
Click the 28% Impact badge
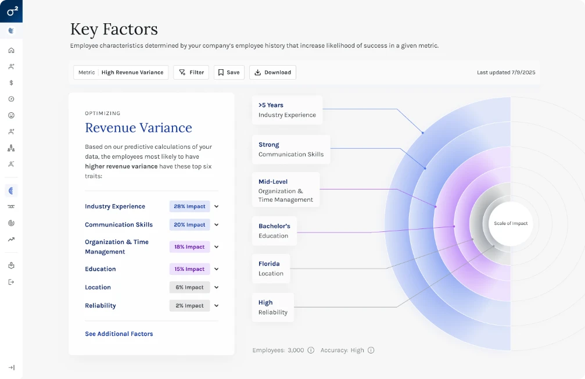pos(189,206)
